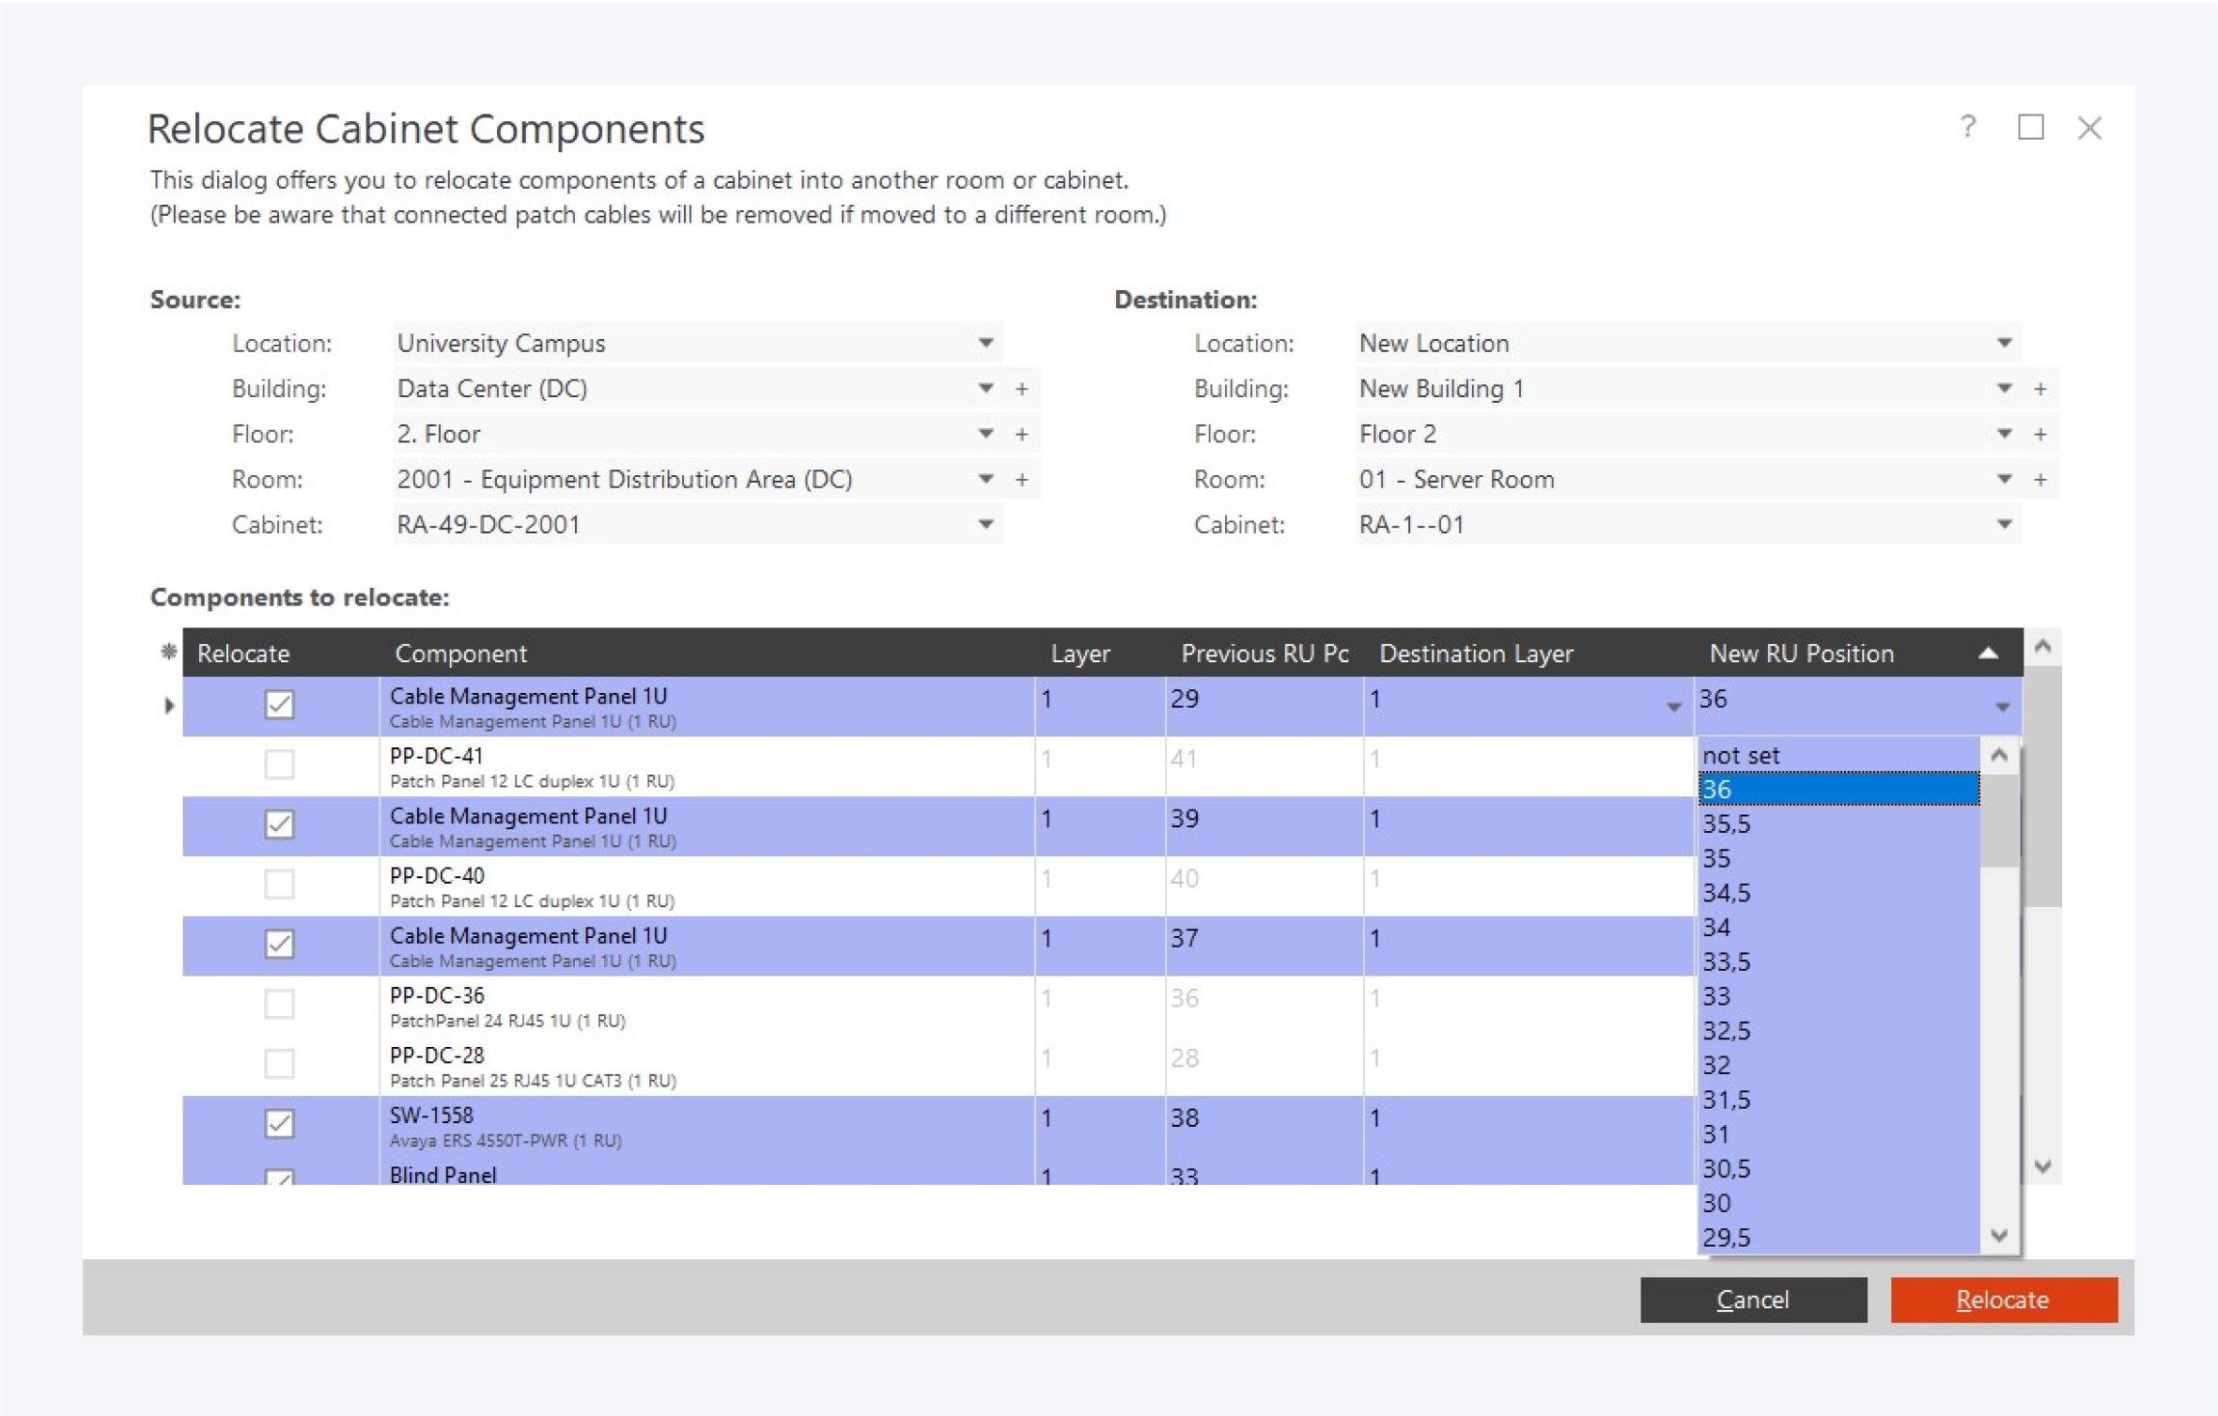
Task: Add new source floor with plus icon
Action: 1021,434
